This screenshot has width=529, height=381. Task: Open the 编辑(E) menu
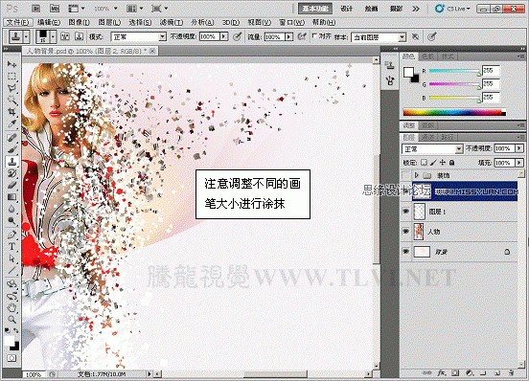(49, 22)
